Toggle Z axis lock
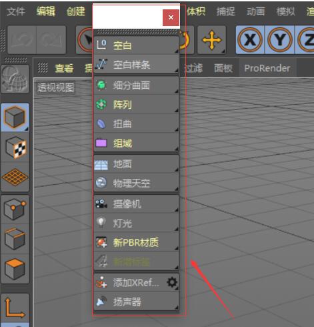Viewport: 314px width, 327px height. click(305, 40)
